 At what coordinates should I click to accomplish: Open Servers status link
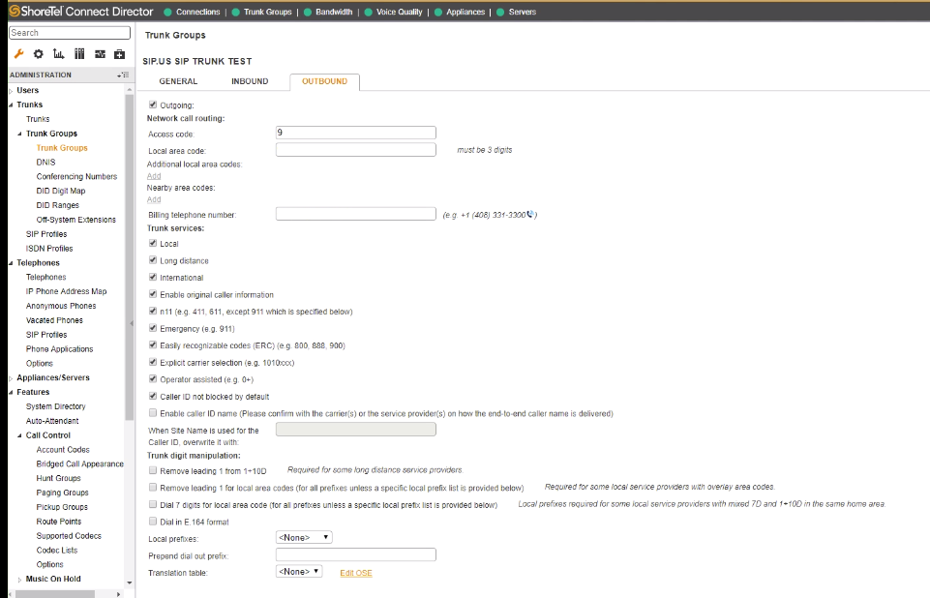tap(523, 12)
